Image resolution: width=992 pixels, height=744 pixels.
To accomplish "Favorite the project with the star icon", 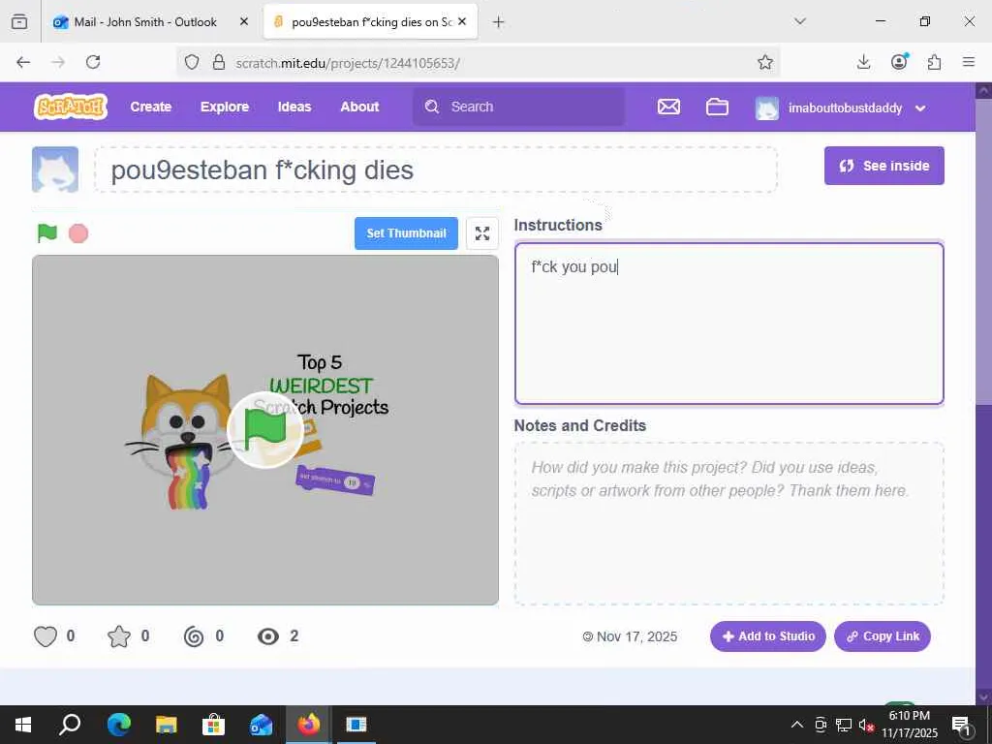I will (x=119, y=636).
